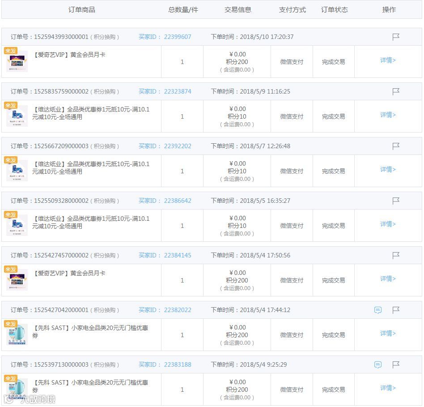Flag order 1525509328000002

pos(396,201)
